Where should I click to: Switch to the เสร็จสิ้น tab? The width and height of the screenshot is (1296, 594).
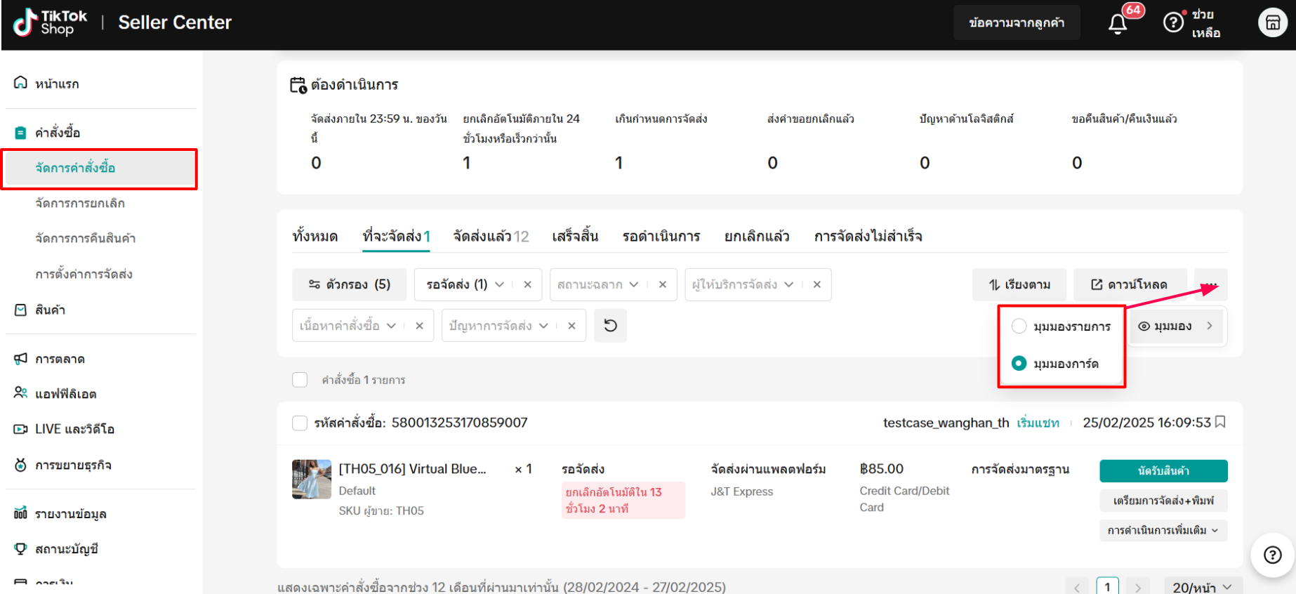click(575, 237)
